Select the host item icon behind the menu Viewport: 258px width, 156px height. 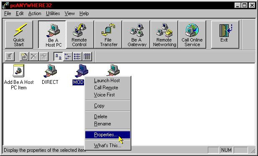[114, 70]
